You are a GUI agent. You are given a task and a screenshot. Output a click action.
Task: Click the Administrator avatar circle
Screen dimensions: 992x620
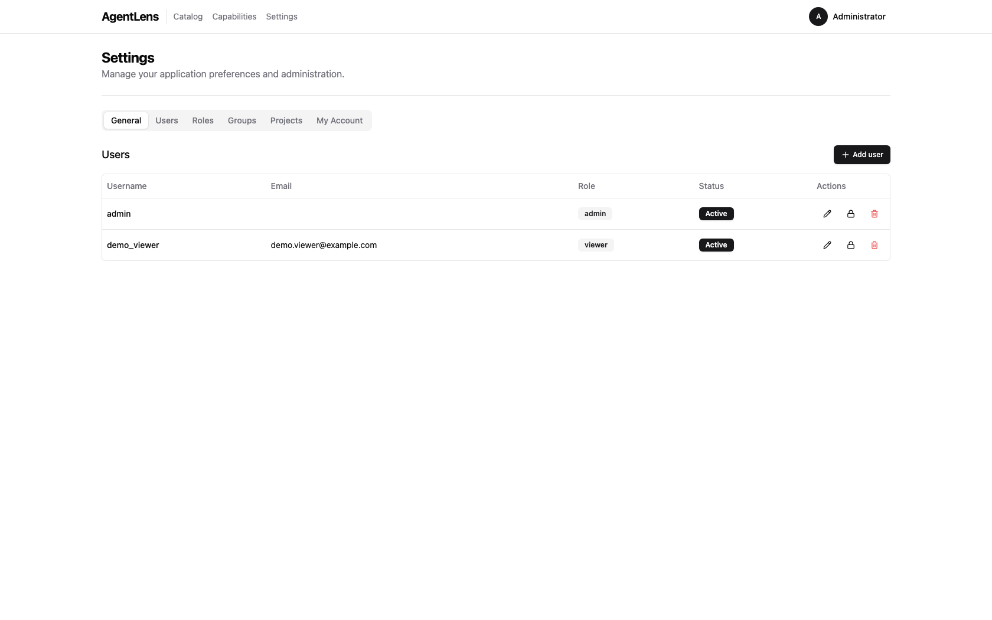pos(818,17)
